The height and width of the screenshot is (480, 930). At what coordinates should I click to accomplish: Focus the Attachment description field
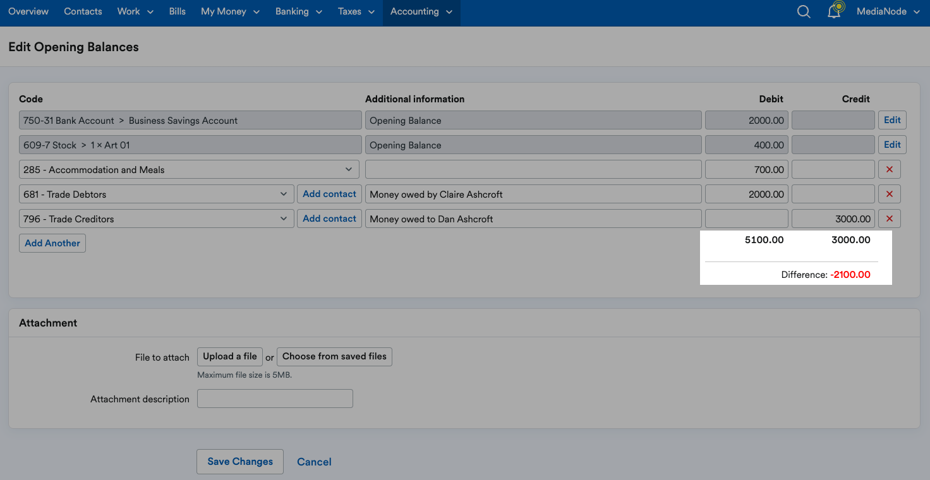275,399
